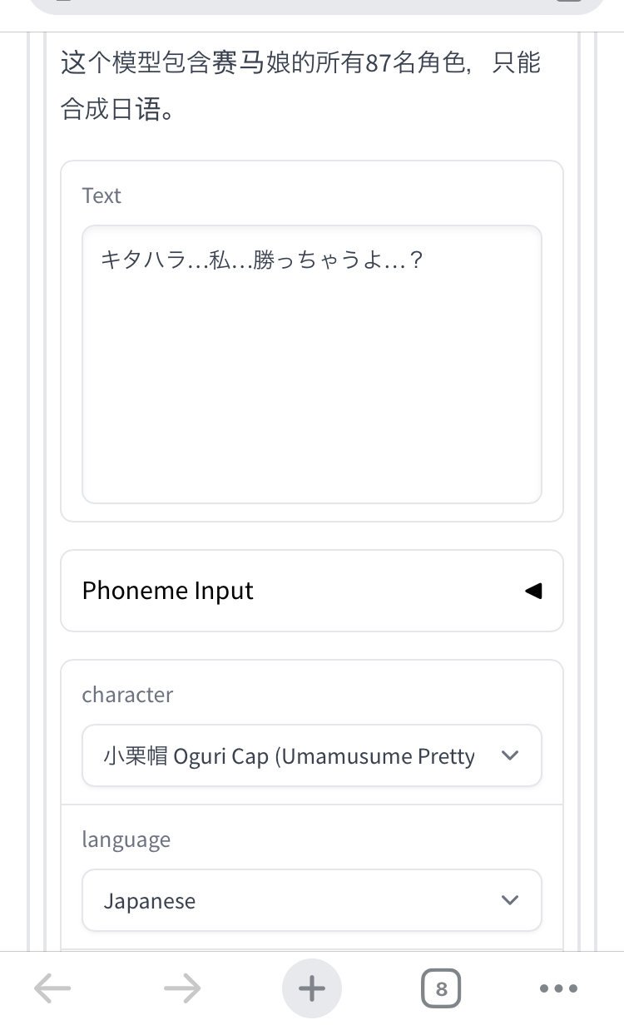This screenshot has width=624, height=1025.
Task: Click the "character" field label
Action: (x=127, y=695)
